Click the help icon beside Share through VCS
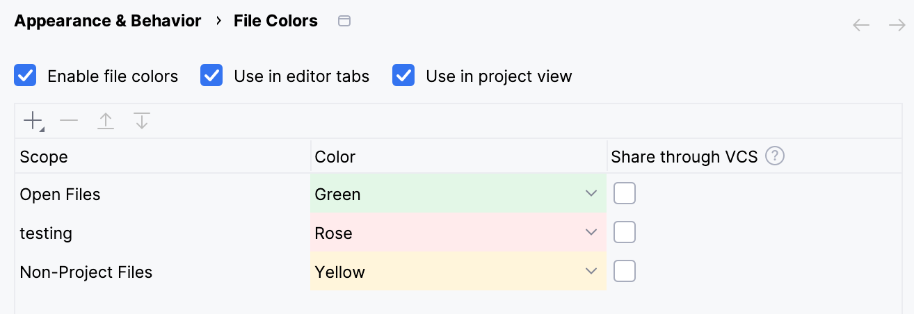This screenshot has height=314, width=914. coord(775,156)
